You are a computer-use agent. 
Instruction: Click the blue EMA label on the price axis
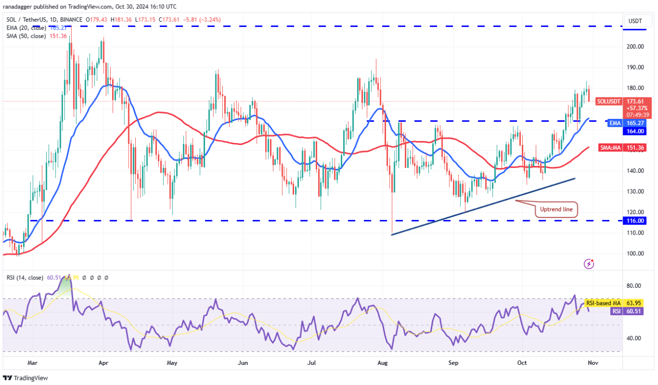coord(615,123)
